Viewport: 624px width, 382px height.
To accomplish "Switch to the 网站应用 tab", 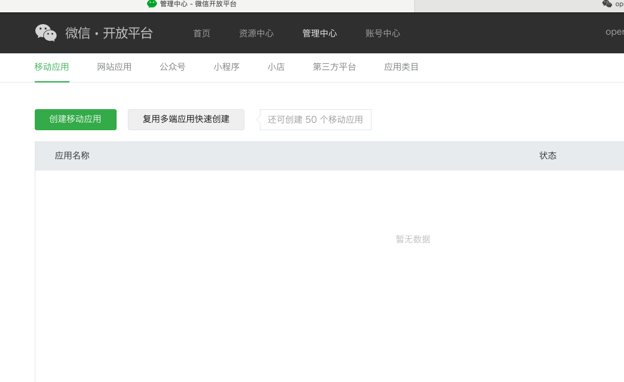I will click(114, 67).
